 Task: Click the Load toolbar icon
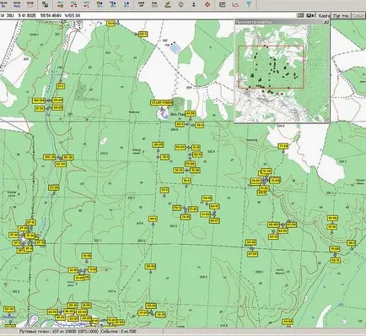click(3, 4)
